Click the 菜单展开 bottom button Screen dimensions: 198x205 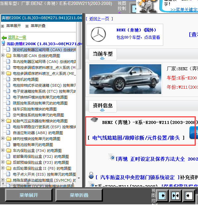(28, 195)
